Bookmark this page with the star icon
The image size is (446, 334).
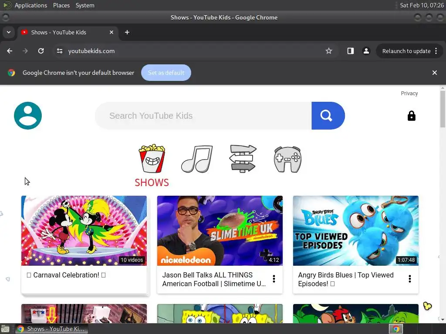(x=329, y=51)
